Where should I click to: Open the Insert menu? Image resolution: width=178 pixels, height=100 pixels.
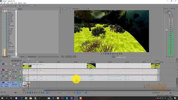pos(12,3)
